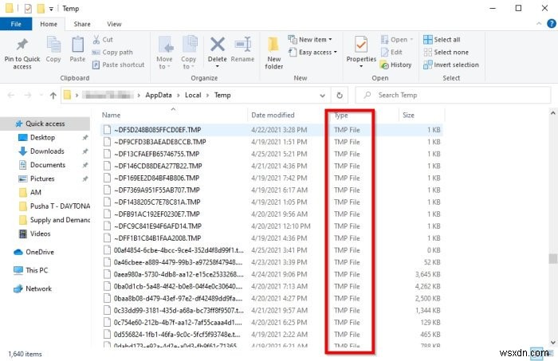Click the Search Temp box
Image resolution: width=558 pixels, height=361 pixels.
tap(453, 95)
